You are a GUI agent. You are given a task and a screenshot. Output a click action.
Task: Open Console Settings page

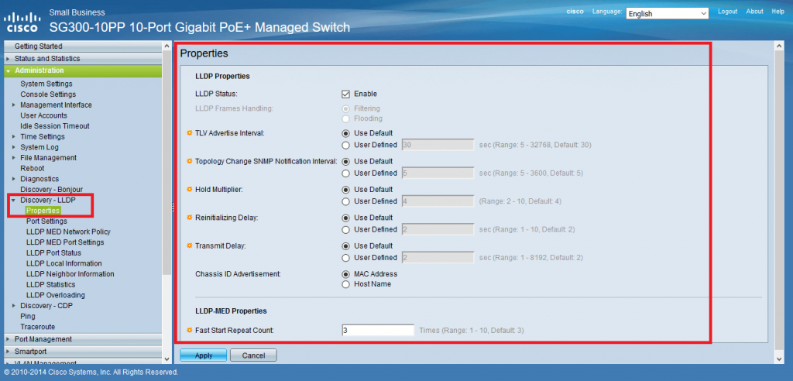click(48, 94)
